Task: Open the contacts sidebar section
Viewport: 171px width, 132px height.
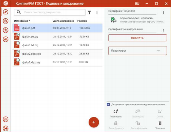Action: pos(5,39)
